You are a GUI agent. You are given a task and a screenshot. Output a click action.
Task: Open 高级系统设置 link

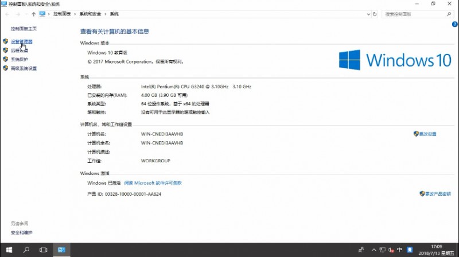24,68
